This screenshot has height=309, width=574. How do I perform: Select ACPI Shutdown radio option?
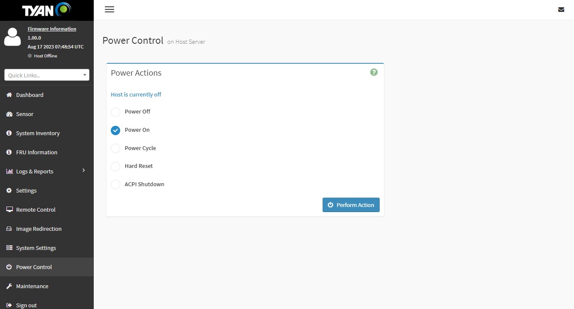click(x=115, y=184)
